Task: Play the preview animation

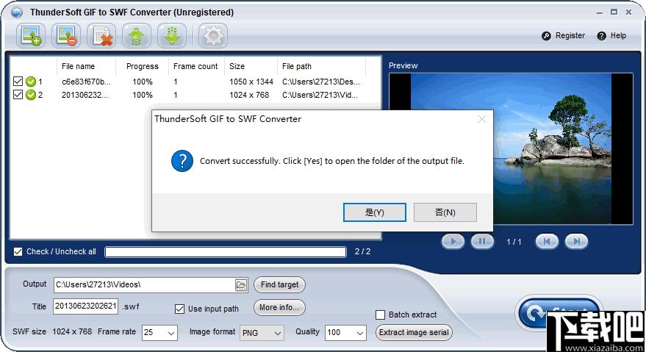Action: [x=453, y=242]
